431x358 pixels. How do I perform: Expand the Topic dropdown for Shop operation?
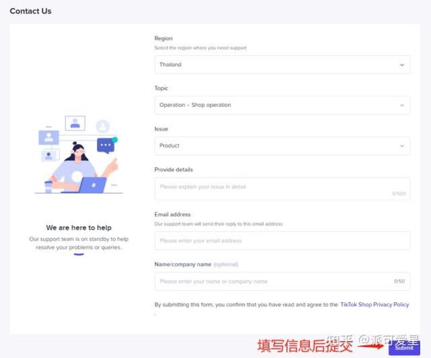pos(281,105)
